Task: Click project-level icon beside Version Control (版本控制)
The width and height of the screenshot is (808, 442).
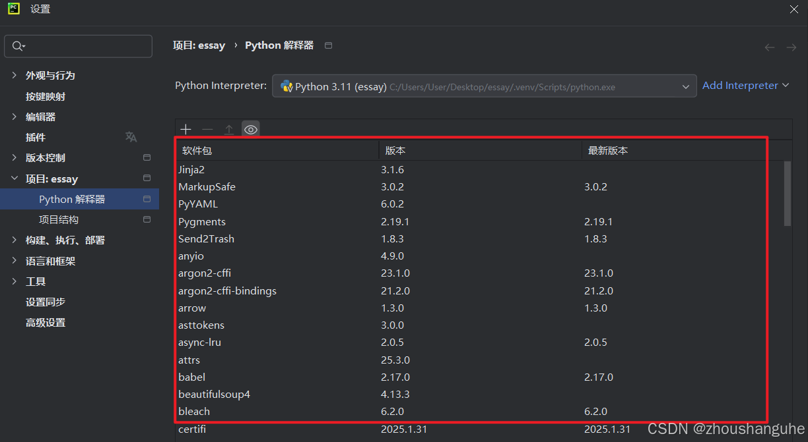Action: pyautogui.click(x=147, y=157)
